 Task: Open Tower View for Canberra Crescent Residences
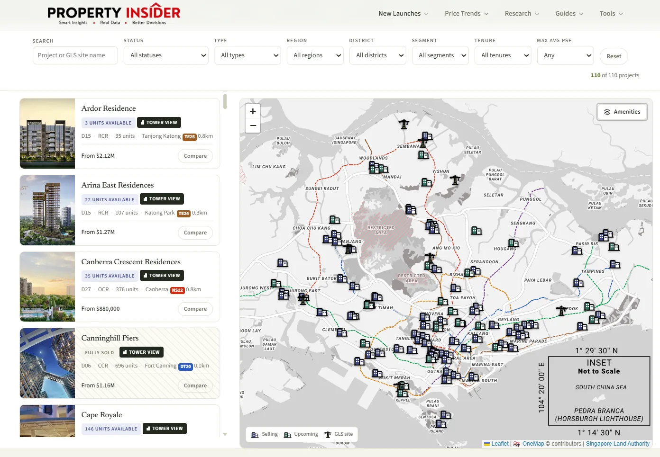pos(162,276)
